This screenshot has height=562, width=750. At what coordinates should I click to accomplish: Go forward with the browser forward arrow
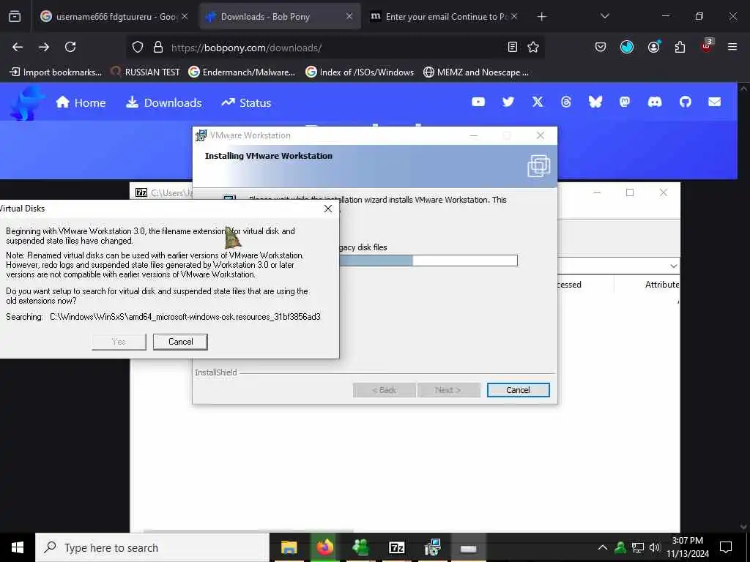pos(44,47)
